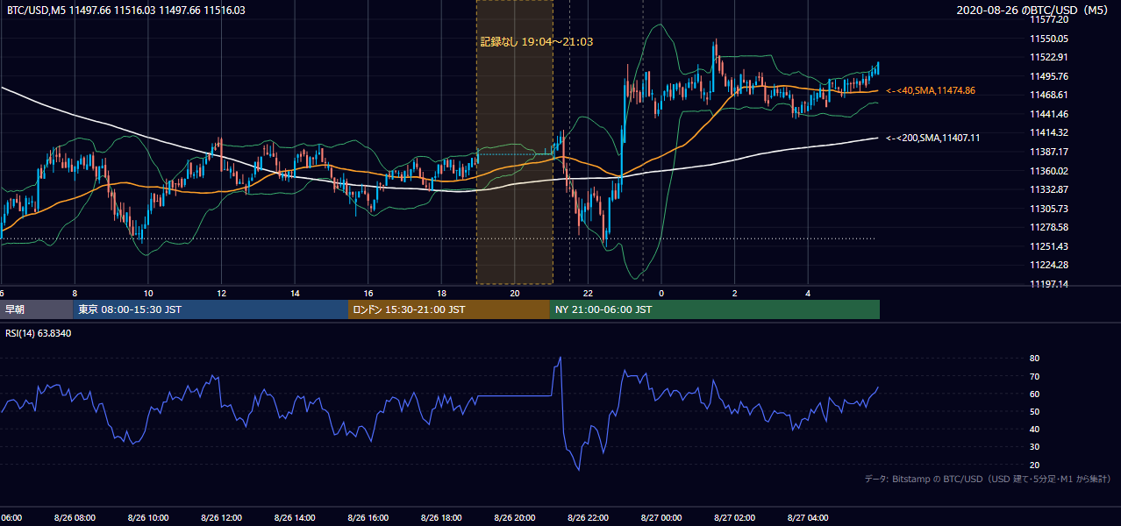Click the RSI 80 level label
1121x526 pixels.
(1034, 359)
